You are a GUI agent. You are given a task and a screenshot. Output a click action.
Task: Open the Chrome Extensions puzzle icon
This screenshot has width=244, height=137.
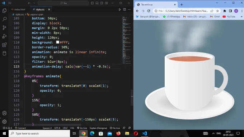click(225, 11)
